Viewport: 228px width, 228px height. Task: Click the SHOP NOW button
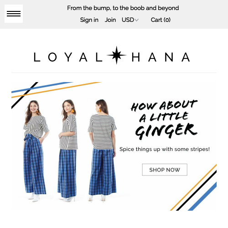[x=165, y=170]
